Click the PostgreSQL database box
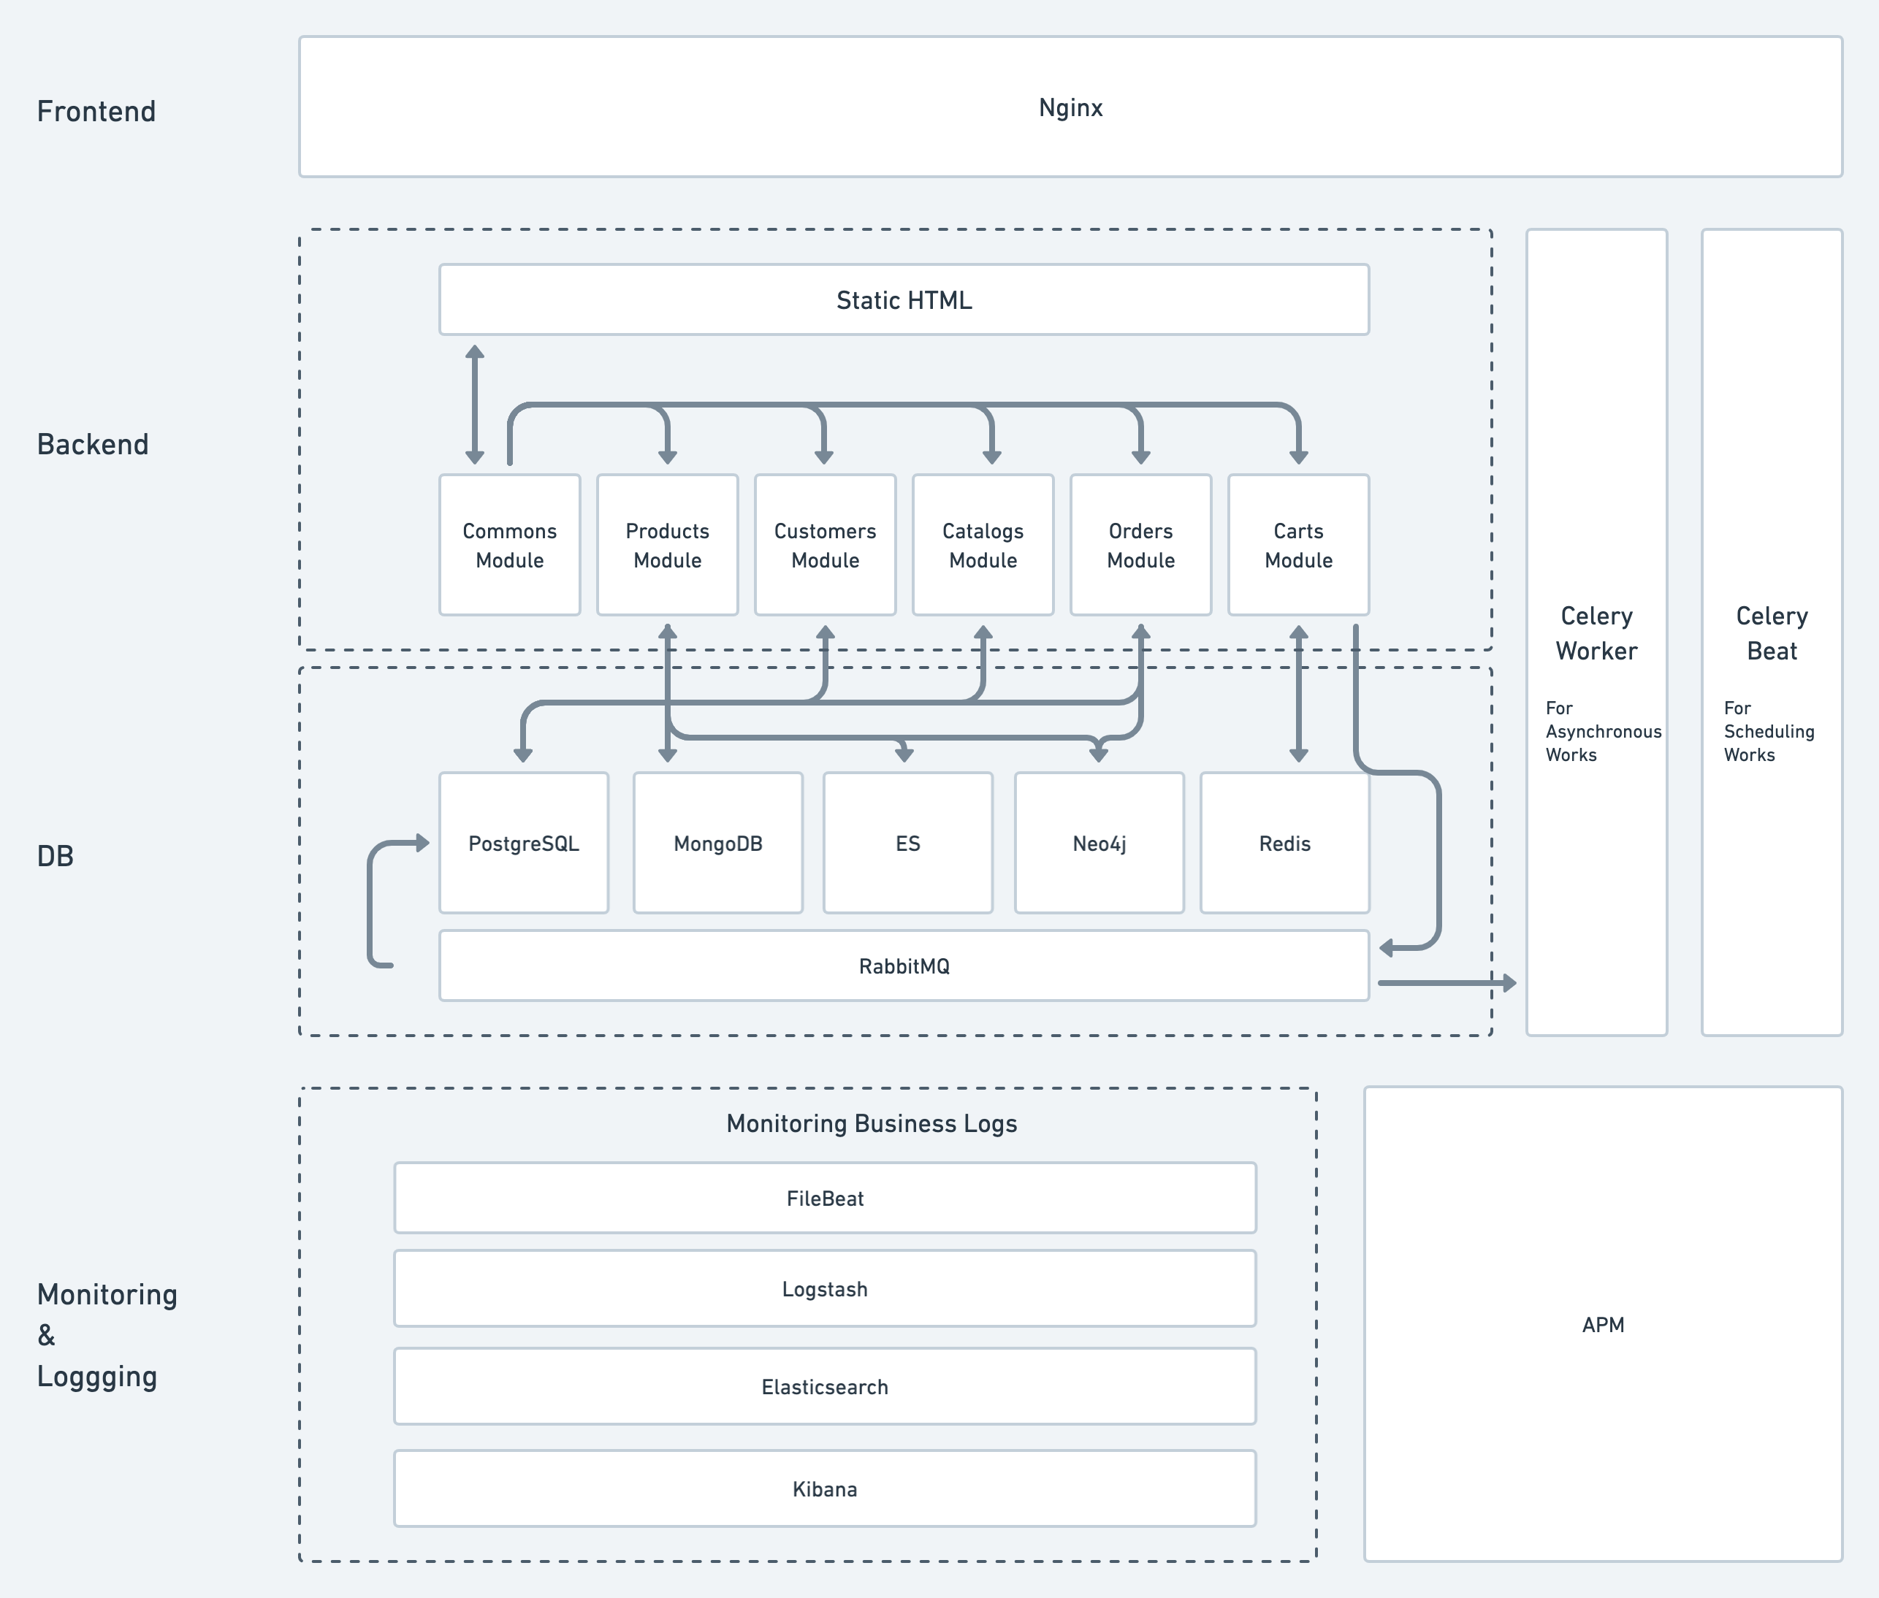Image resolution: width=1879 pixels, height=1598 pixels. pyautogui.click(x=523, y=844)
